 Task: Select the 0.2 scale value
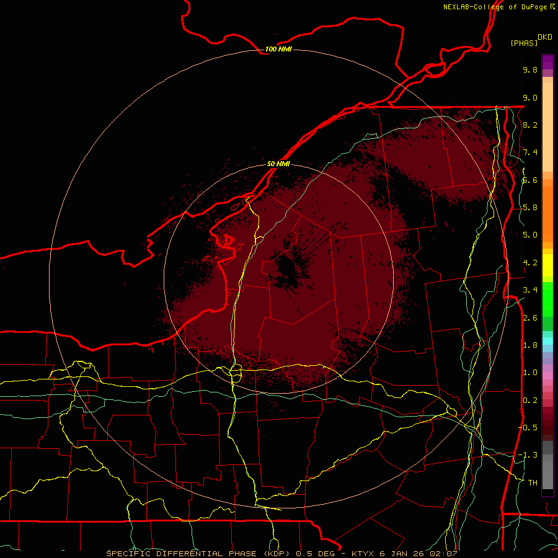click(x=530, y=401)
